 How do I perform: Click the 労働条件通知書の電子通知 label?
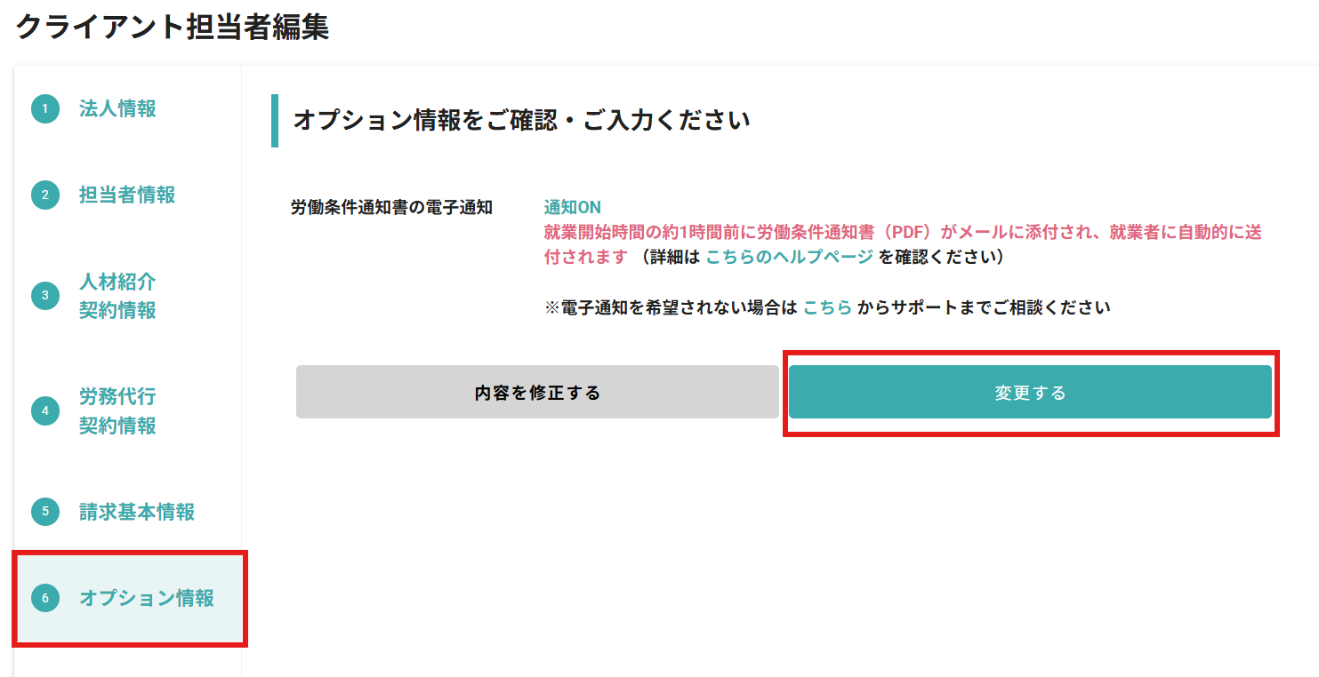point(391,208)
